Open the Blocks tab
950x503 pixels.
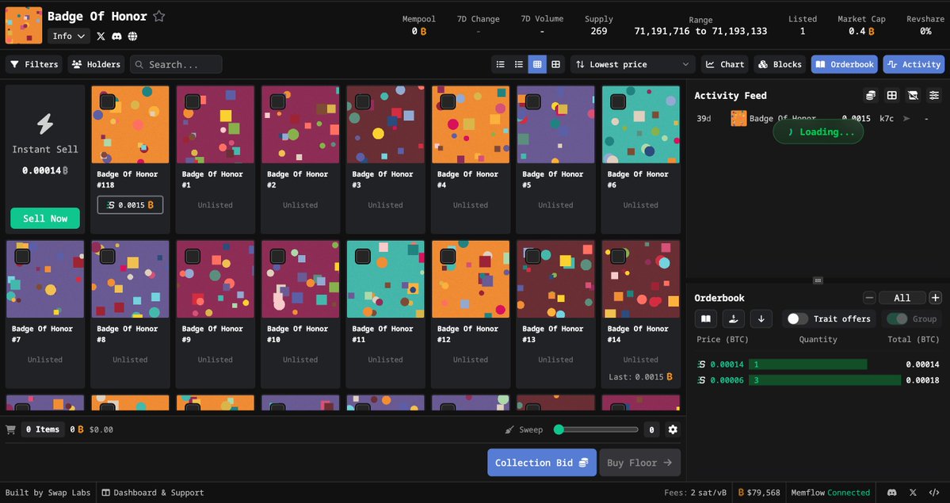(780, 64)
